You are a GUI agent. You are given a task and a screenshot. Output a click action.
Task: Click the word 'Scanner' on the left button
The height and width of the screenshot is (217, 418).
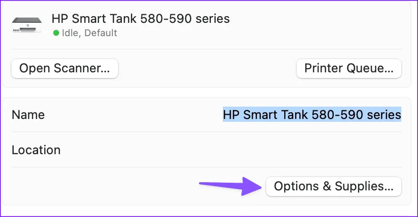82,69
